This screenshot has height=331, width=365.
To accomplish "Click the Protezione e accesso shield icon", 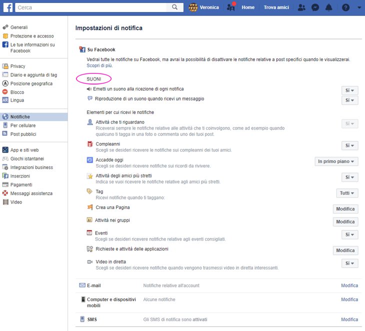I will (x=5, y=36).
